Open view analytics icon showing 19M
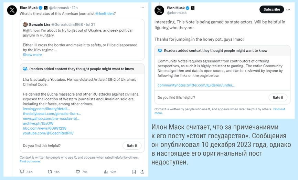Viewport: 298px width, 180px height. tap(106, 172)
